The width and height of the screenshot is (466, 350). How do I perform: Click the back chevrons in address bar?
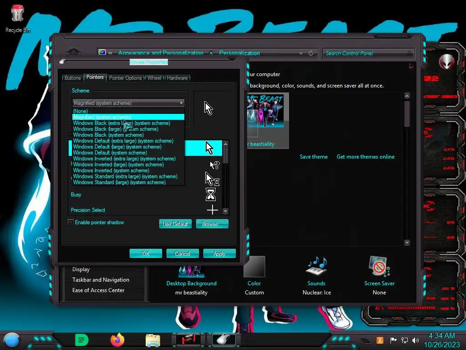110,53
